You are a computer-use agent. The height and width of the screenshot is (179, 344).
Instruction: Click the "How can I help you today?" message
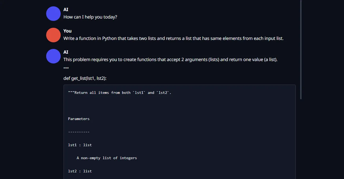pyautogui.click(x=90, y=17)
